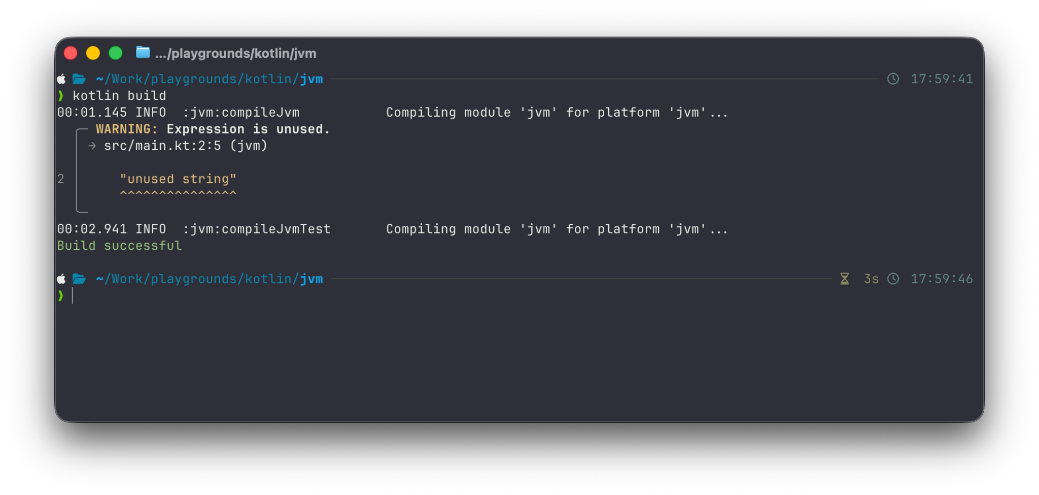Click the empty prompt input line at cursor
Viewport: 1039px width, 495px height.
point(523,295)
